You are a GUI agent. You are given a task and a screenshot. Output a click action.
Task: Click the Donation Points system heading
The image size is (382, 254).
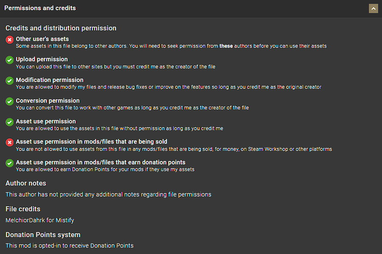tap(43, 235)
